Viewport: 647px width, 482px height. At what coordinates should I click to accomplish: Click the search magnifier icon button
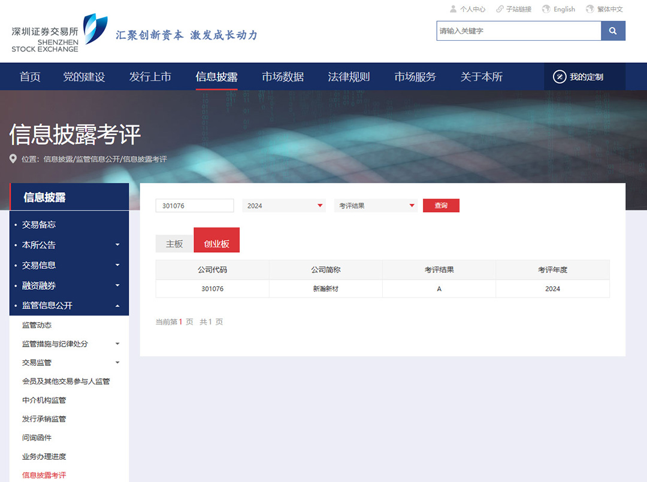[613, 31]
